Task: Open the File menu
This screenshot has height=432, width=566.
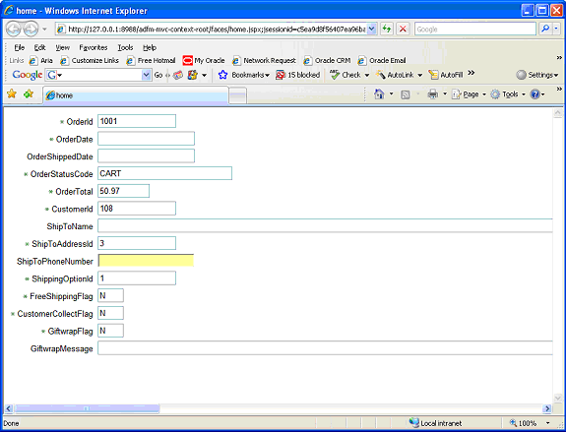Action: pyautogui.click(x=19, y=47)
